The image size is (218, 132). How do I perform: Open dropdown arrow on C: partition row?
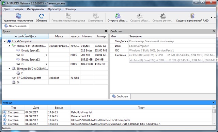(x=46, y=64)
